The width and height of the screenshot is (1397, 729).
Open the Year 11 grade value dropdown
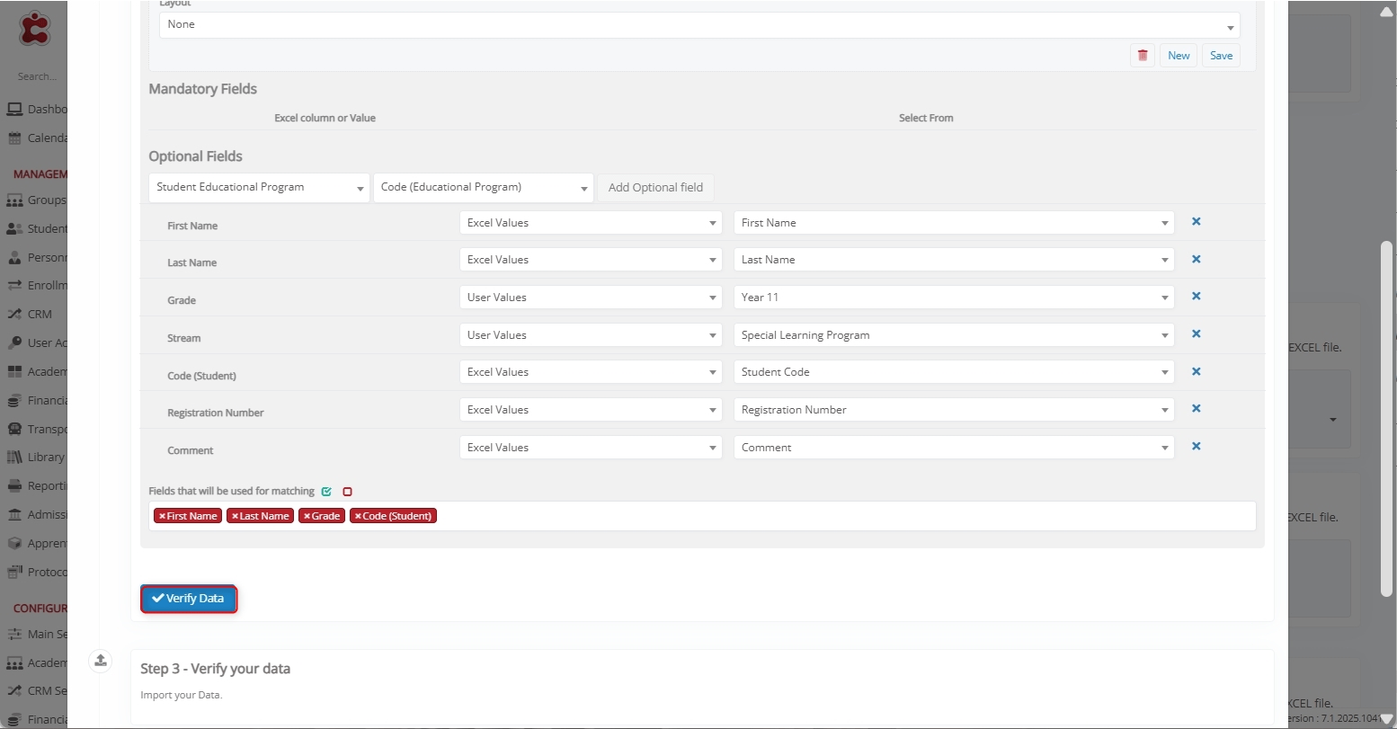coord(953,298)
